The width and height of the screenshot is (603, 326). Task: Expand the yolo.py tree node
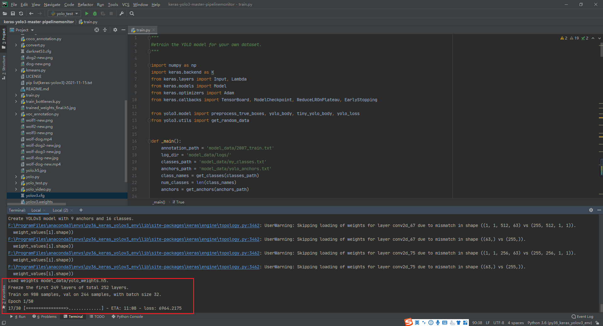[x=16, y=176]
